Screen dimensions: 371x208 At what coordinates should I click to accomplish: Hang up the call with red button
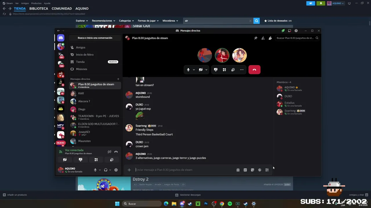click(x=254, y=70)
